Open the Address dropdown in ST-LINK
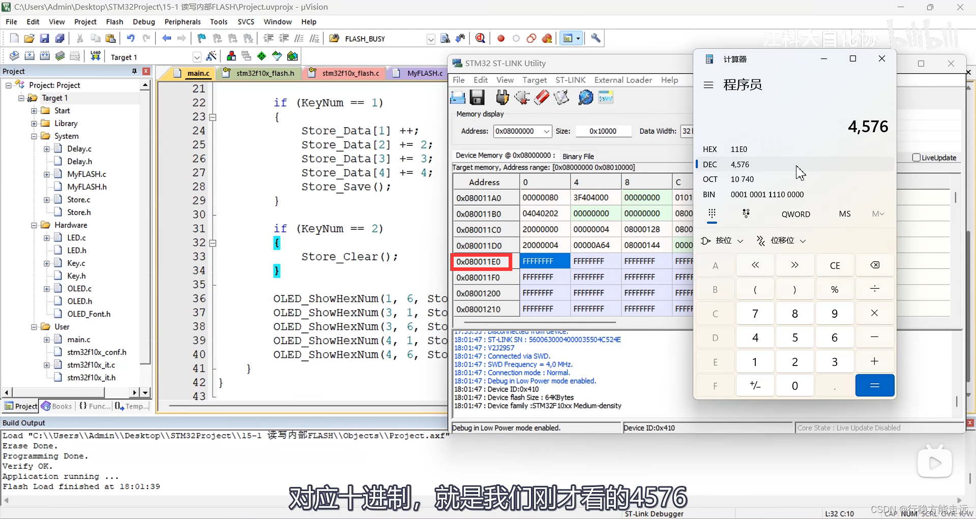 546,131
